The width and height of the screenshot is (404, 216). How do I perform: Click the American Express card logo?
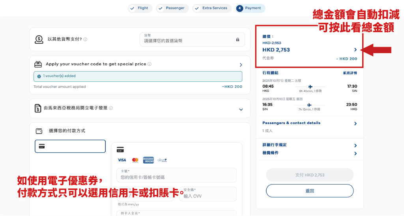(x=149, y=160)
